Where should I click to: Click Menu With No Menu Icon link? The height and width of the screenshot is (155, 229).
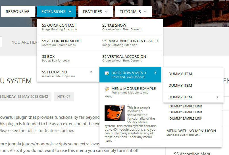(x=191, y=131)
